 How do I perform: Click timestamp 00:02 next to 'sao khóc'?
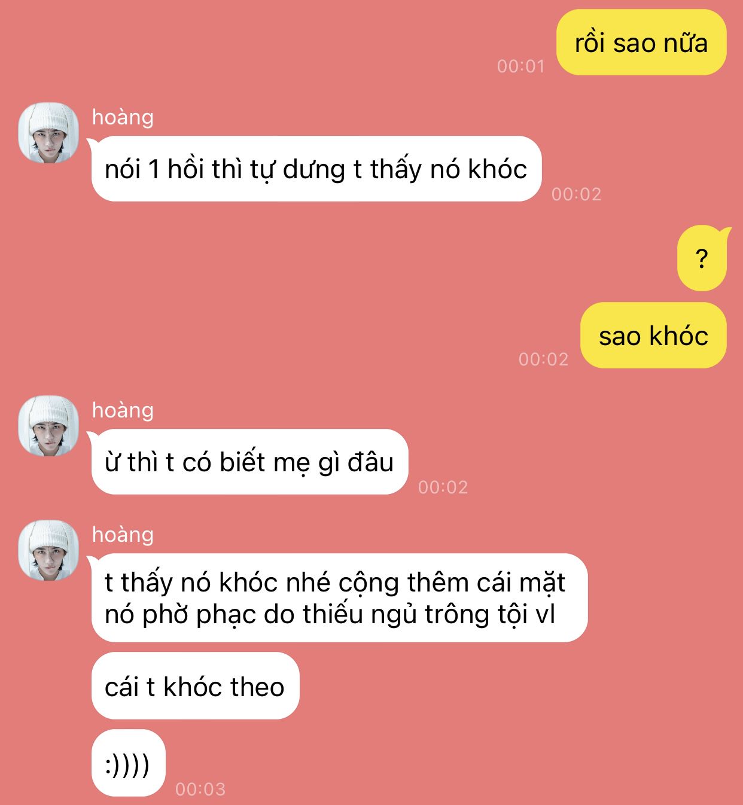543,359
